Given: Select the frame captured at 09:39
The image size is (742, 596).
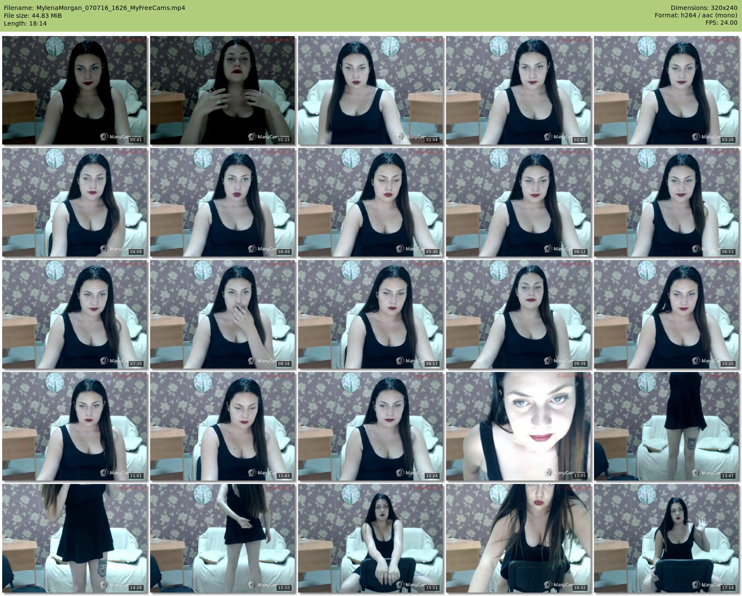Looking at the screenshot, I should tap(518, 314).
